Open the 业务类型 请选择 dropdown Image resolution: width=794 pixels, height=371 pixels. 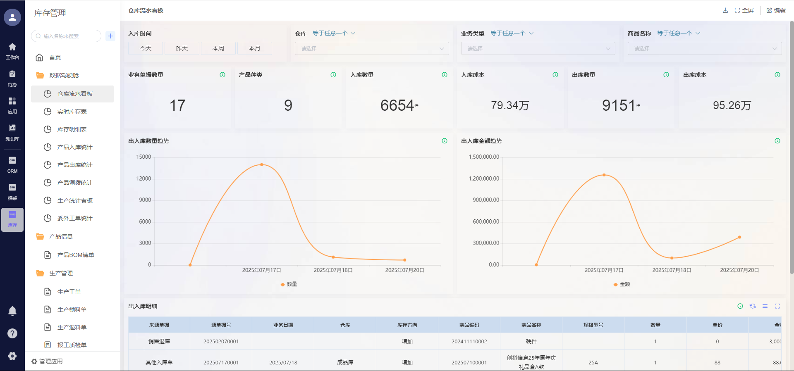tap(538, 48)
